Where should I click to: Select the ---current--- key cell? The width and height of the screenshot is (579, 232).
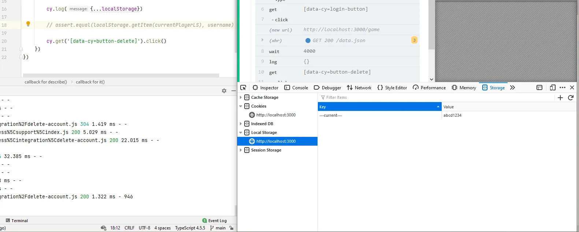click(x=379, y=115)
